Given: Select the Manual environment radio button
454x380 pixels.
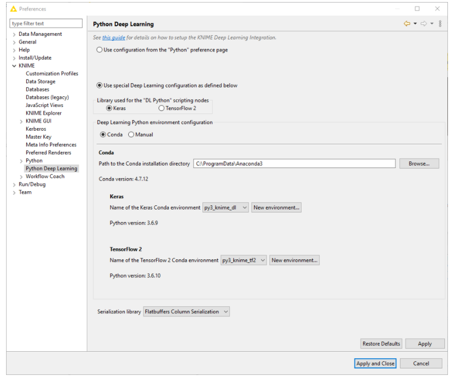Looking at the screenshot, I should pyautogui.click(x=131, y=135).
